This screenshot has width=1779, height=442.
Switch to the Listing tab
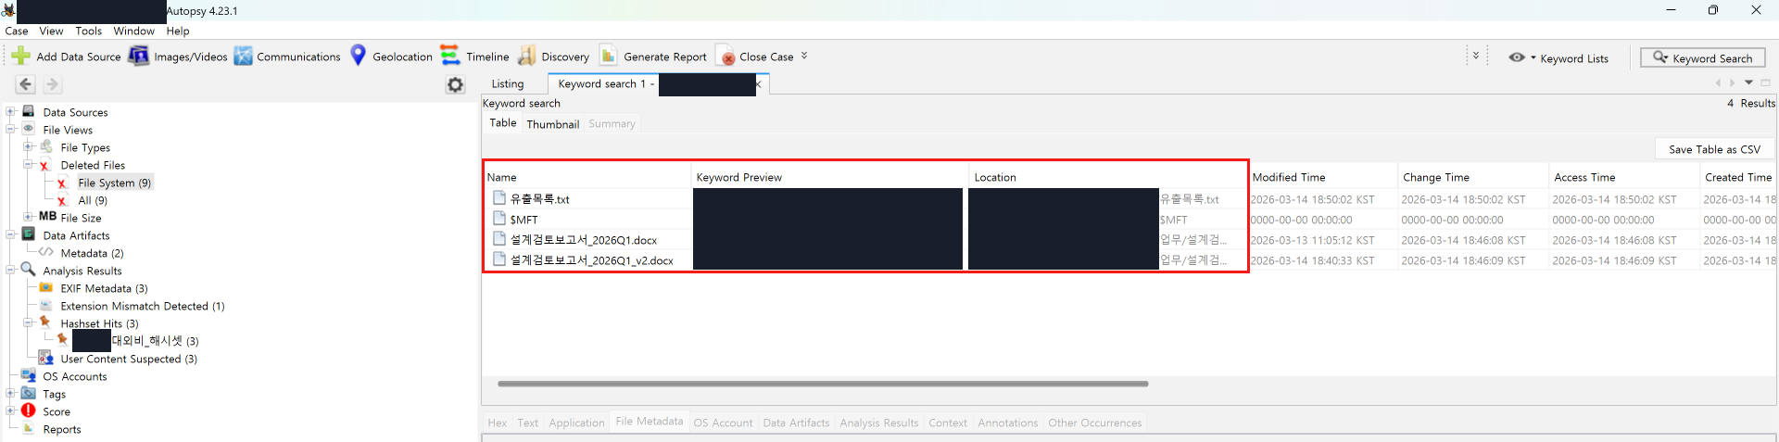tap(507, 84)
